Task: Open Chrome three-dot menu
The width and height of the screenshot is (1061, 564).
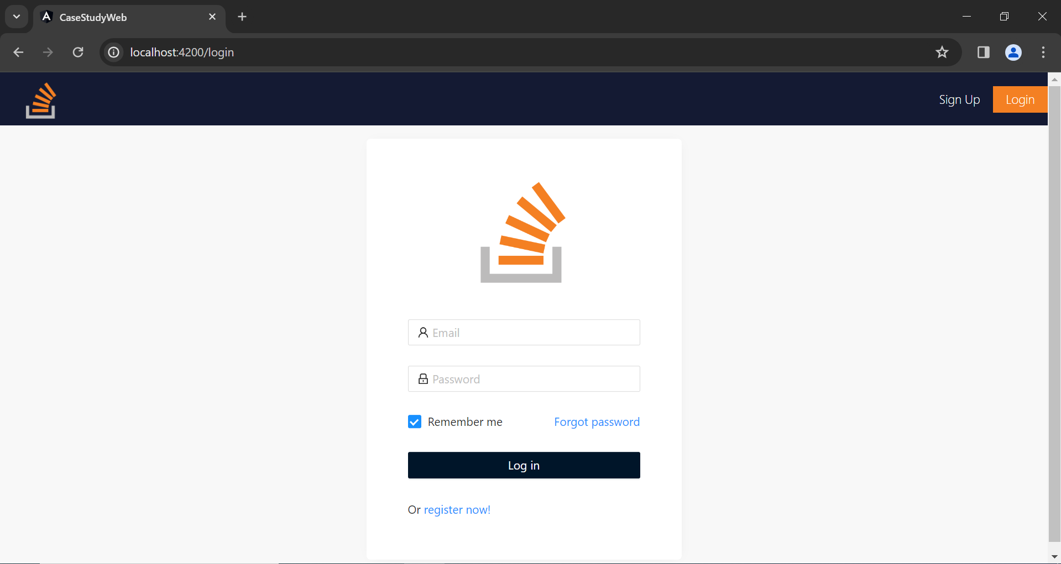Action: click(1043, 52)
